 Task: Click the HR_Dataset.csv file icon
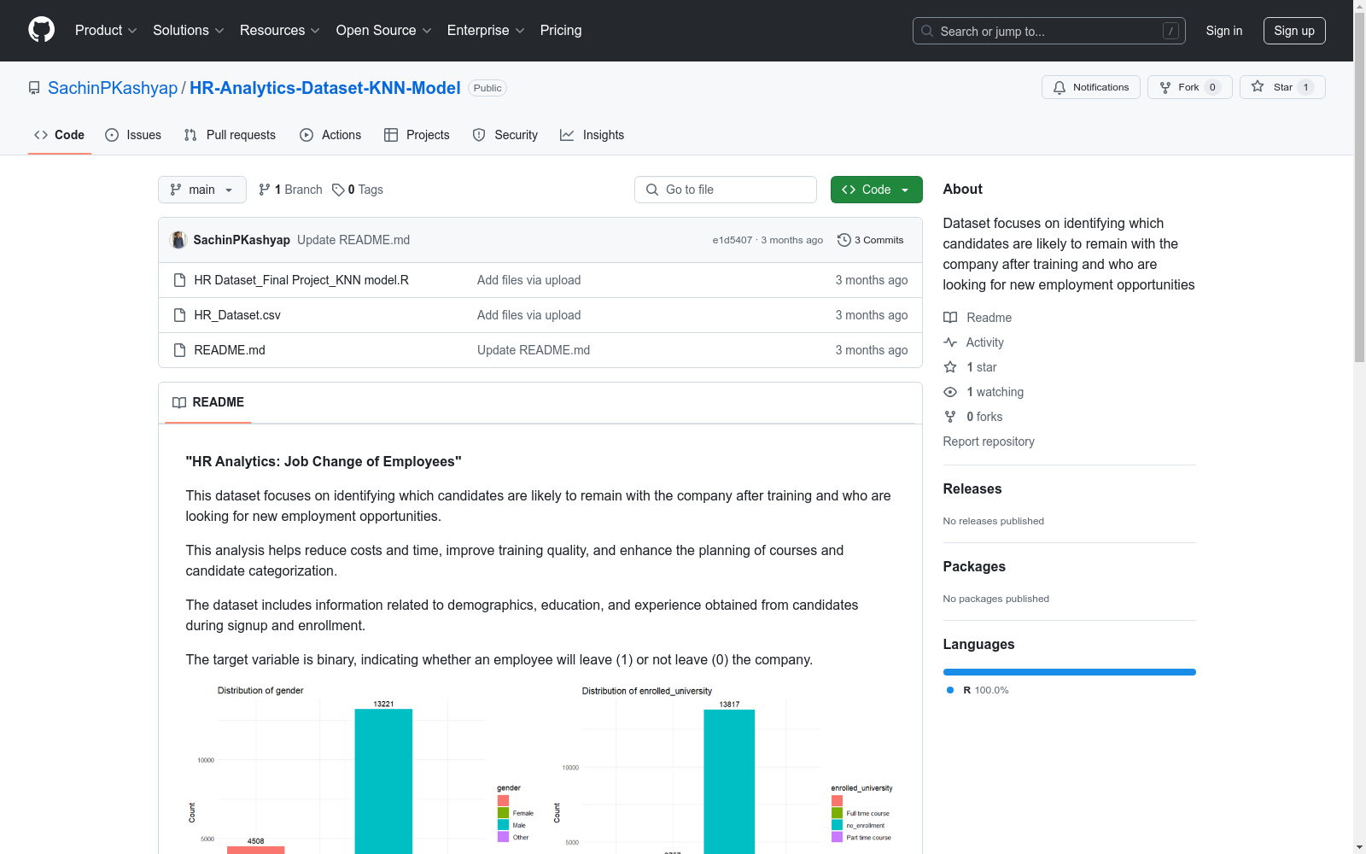pos(179,315)
